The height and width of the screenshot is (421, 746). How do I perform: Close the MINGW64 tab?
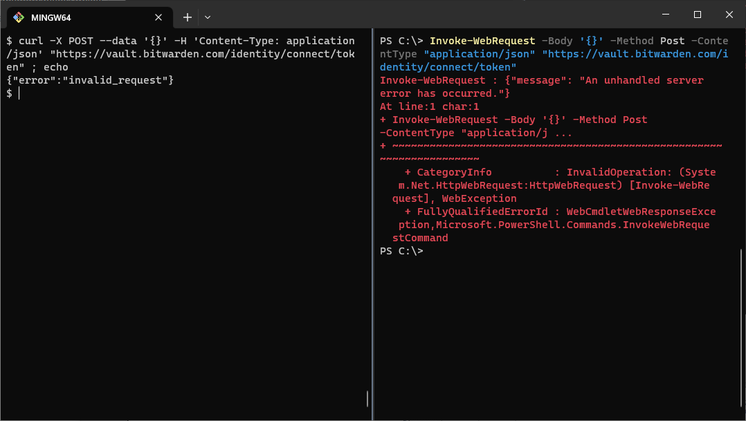pyautogui.click(x=158, y=17)
